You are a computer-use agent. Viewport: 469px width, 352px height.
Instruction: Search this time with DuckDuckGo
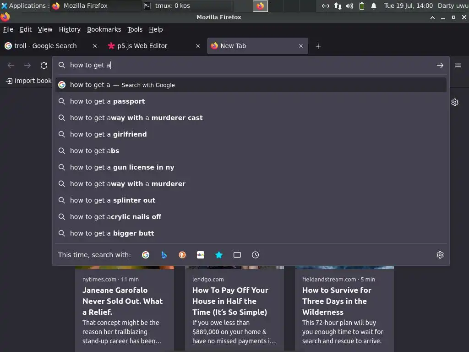(x=182, y=255)
